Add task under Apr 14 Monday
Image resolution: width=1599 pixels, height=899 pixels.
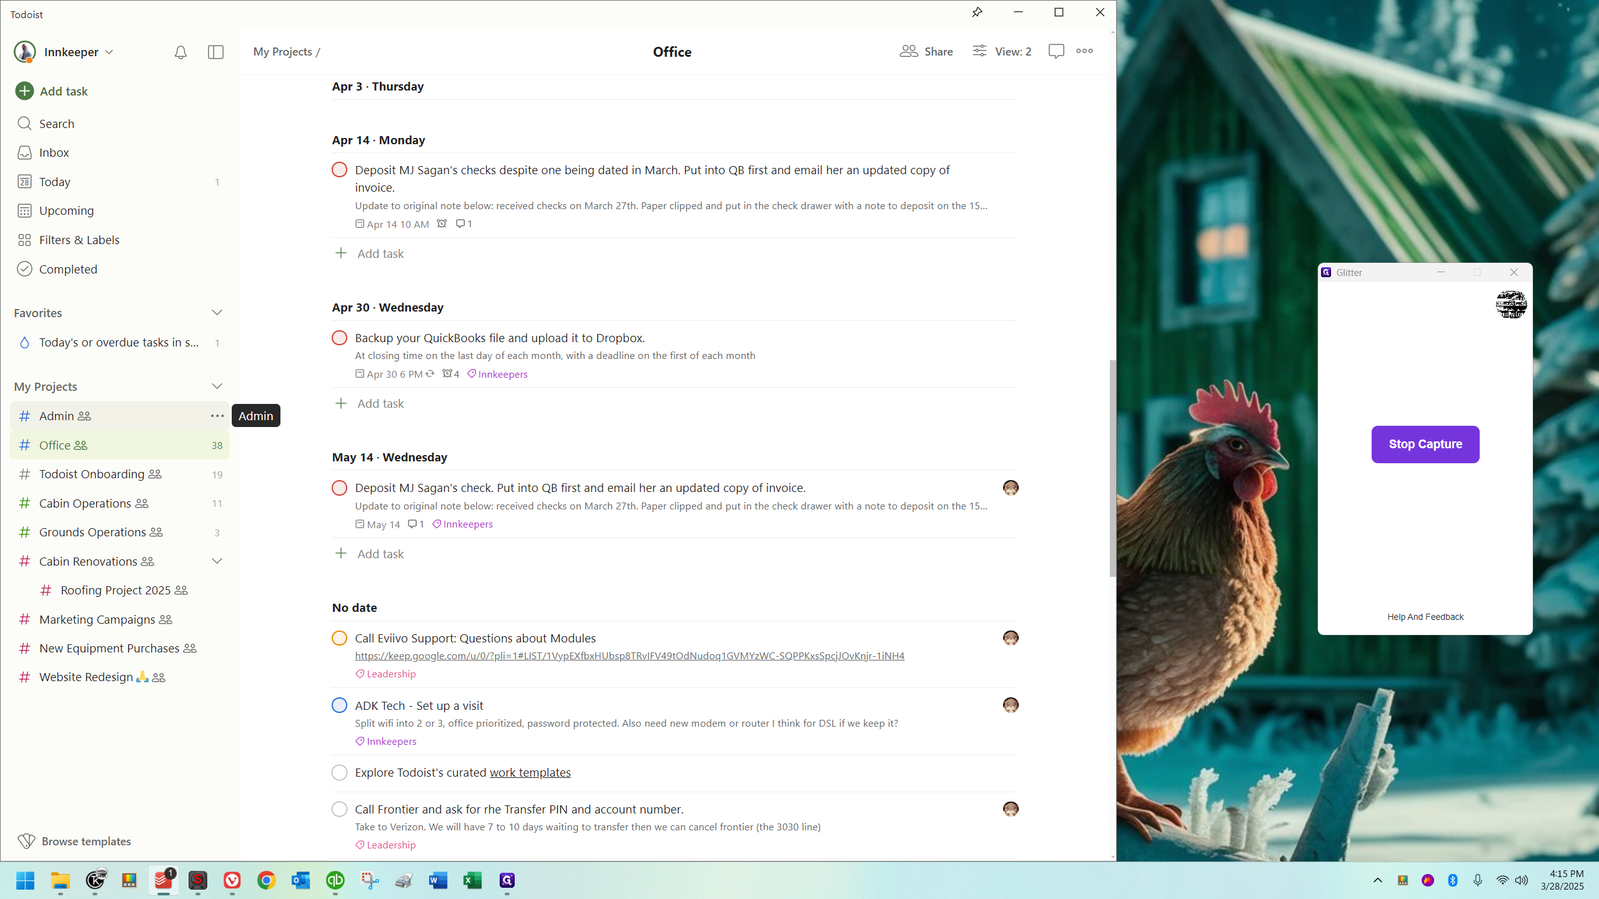[x=370, y=253]
